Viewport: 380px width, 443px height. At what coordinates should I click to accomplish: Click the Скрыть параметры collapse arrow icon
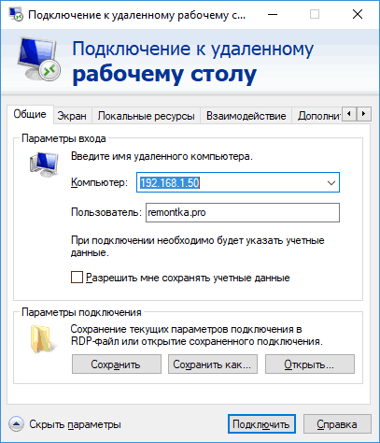(16, 424)
